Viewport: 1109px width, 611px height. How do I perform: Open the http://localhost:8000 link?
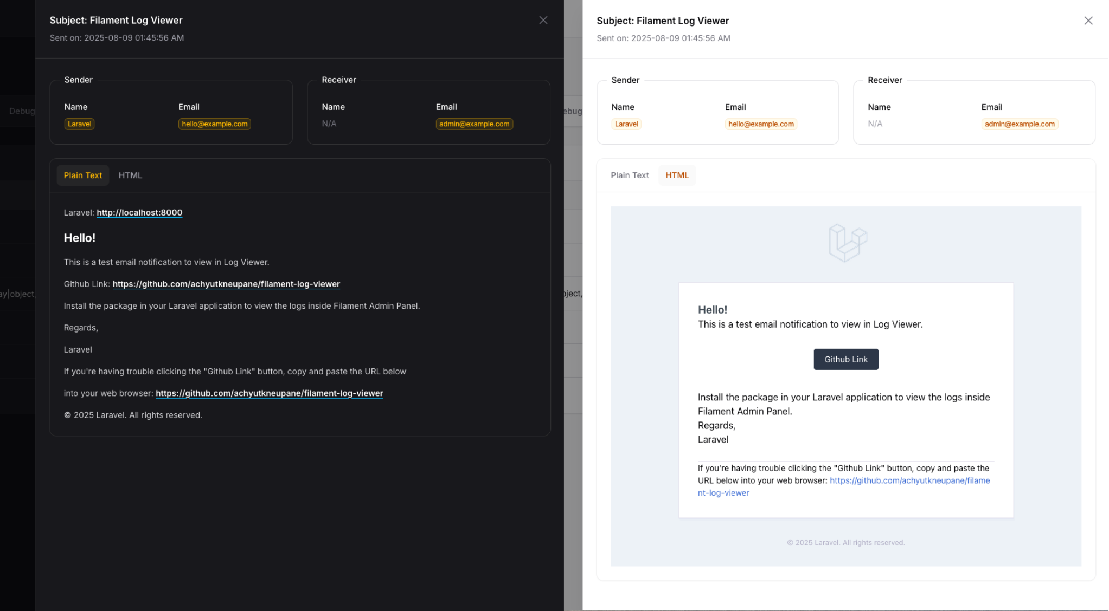click(x=139, y=213)
